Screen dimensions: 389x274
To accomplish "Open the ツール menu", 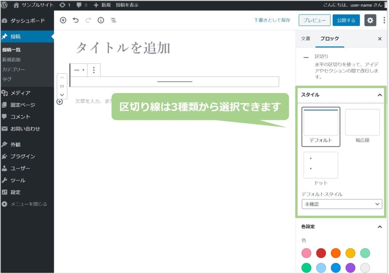I will point(27,180).
